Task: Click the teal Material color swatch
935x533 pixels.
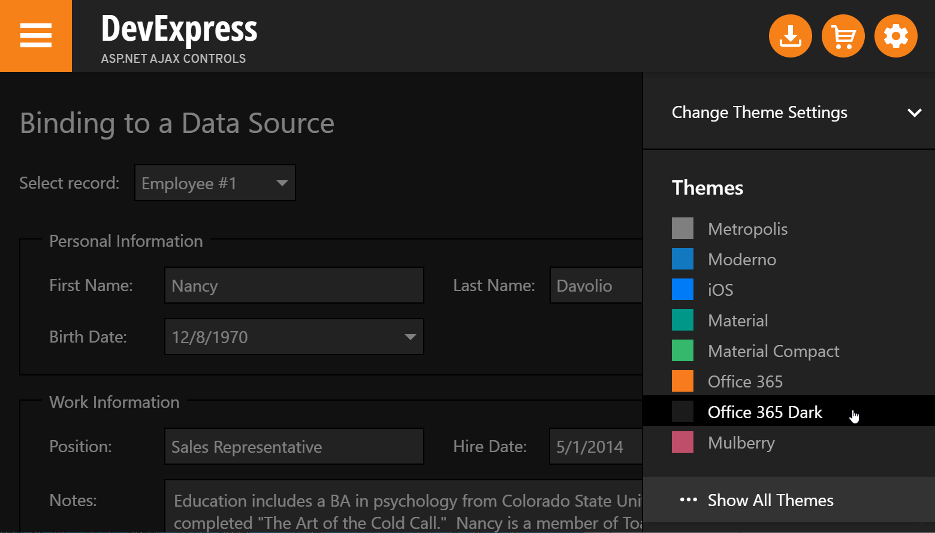Action: point(683,320)
